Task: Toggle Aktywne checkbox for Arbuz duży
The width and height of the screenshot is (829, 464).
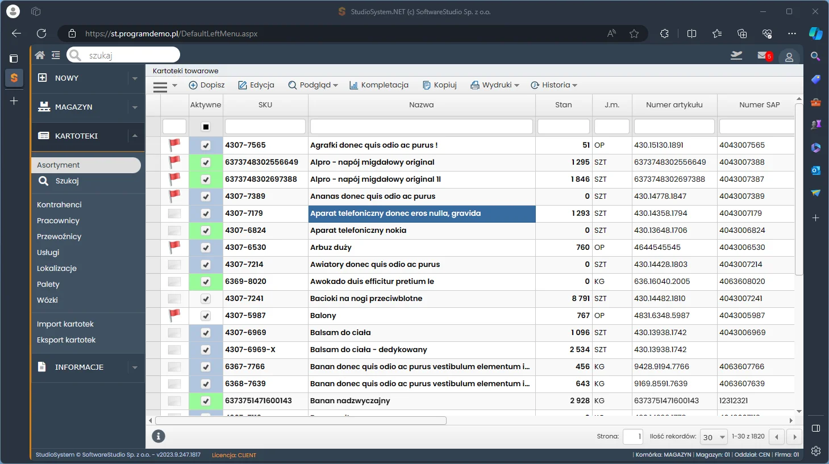Action: pos(206,248)
